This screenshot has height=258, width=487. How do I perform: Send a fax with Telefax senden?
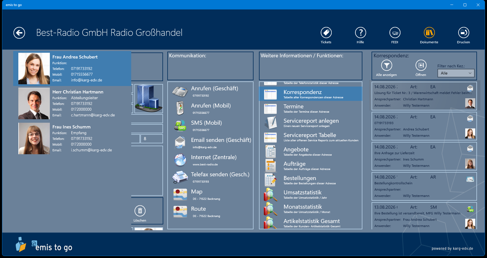click(210, 177)
